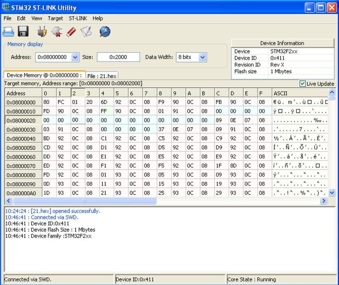Click the Device Information header button

(282, 43)
